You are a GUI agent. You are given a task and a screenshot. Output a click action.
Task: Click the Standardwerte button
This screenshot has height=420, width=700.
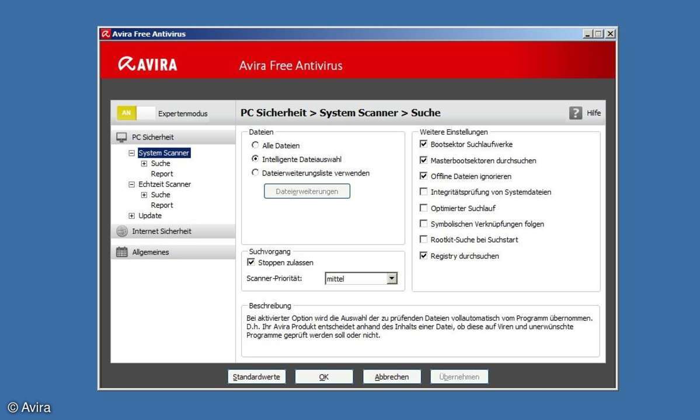pos(256,377)
